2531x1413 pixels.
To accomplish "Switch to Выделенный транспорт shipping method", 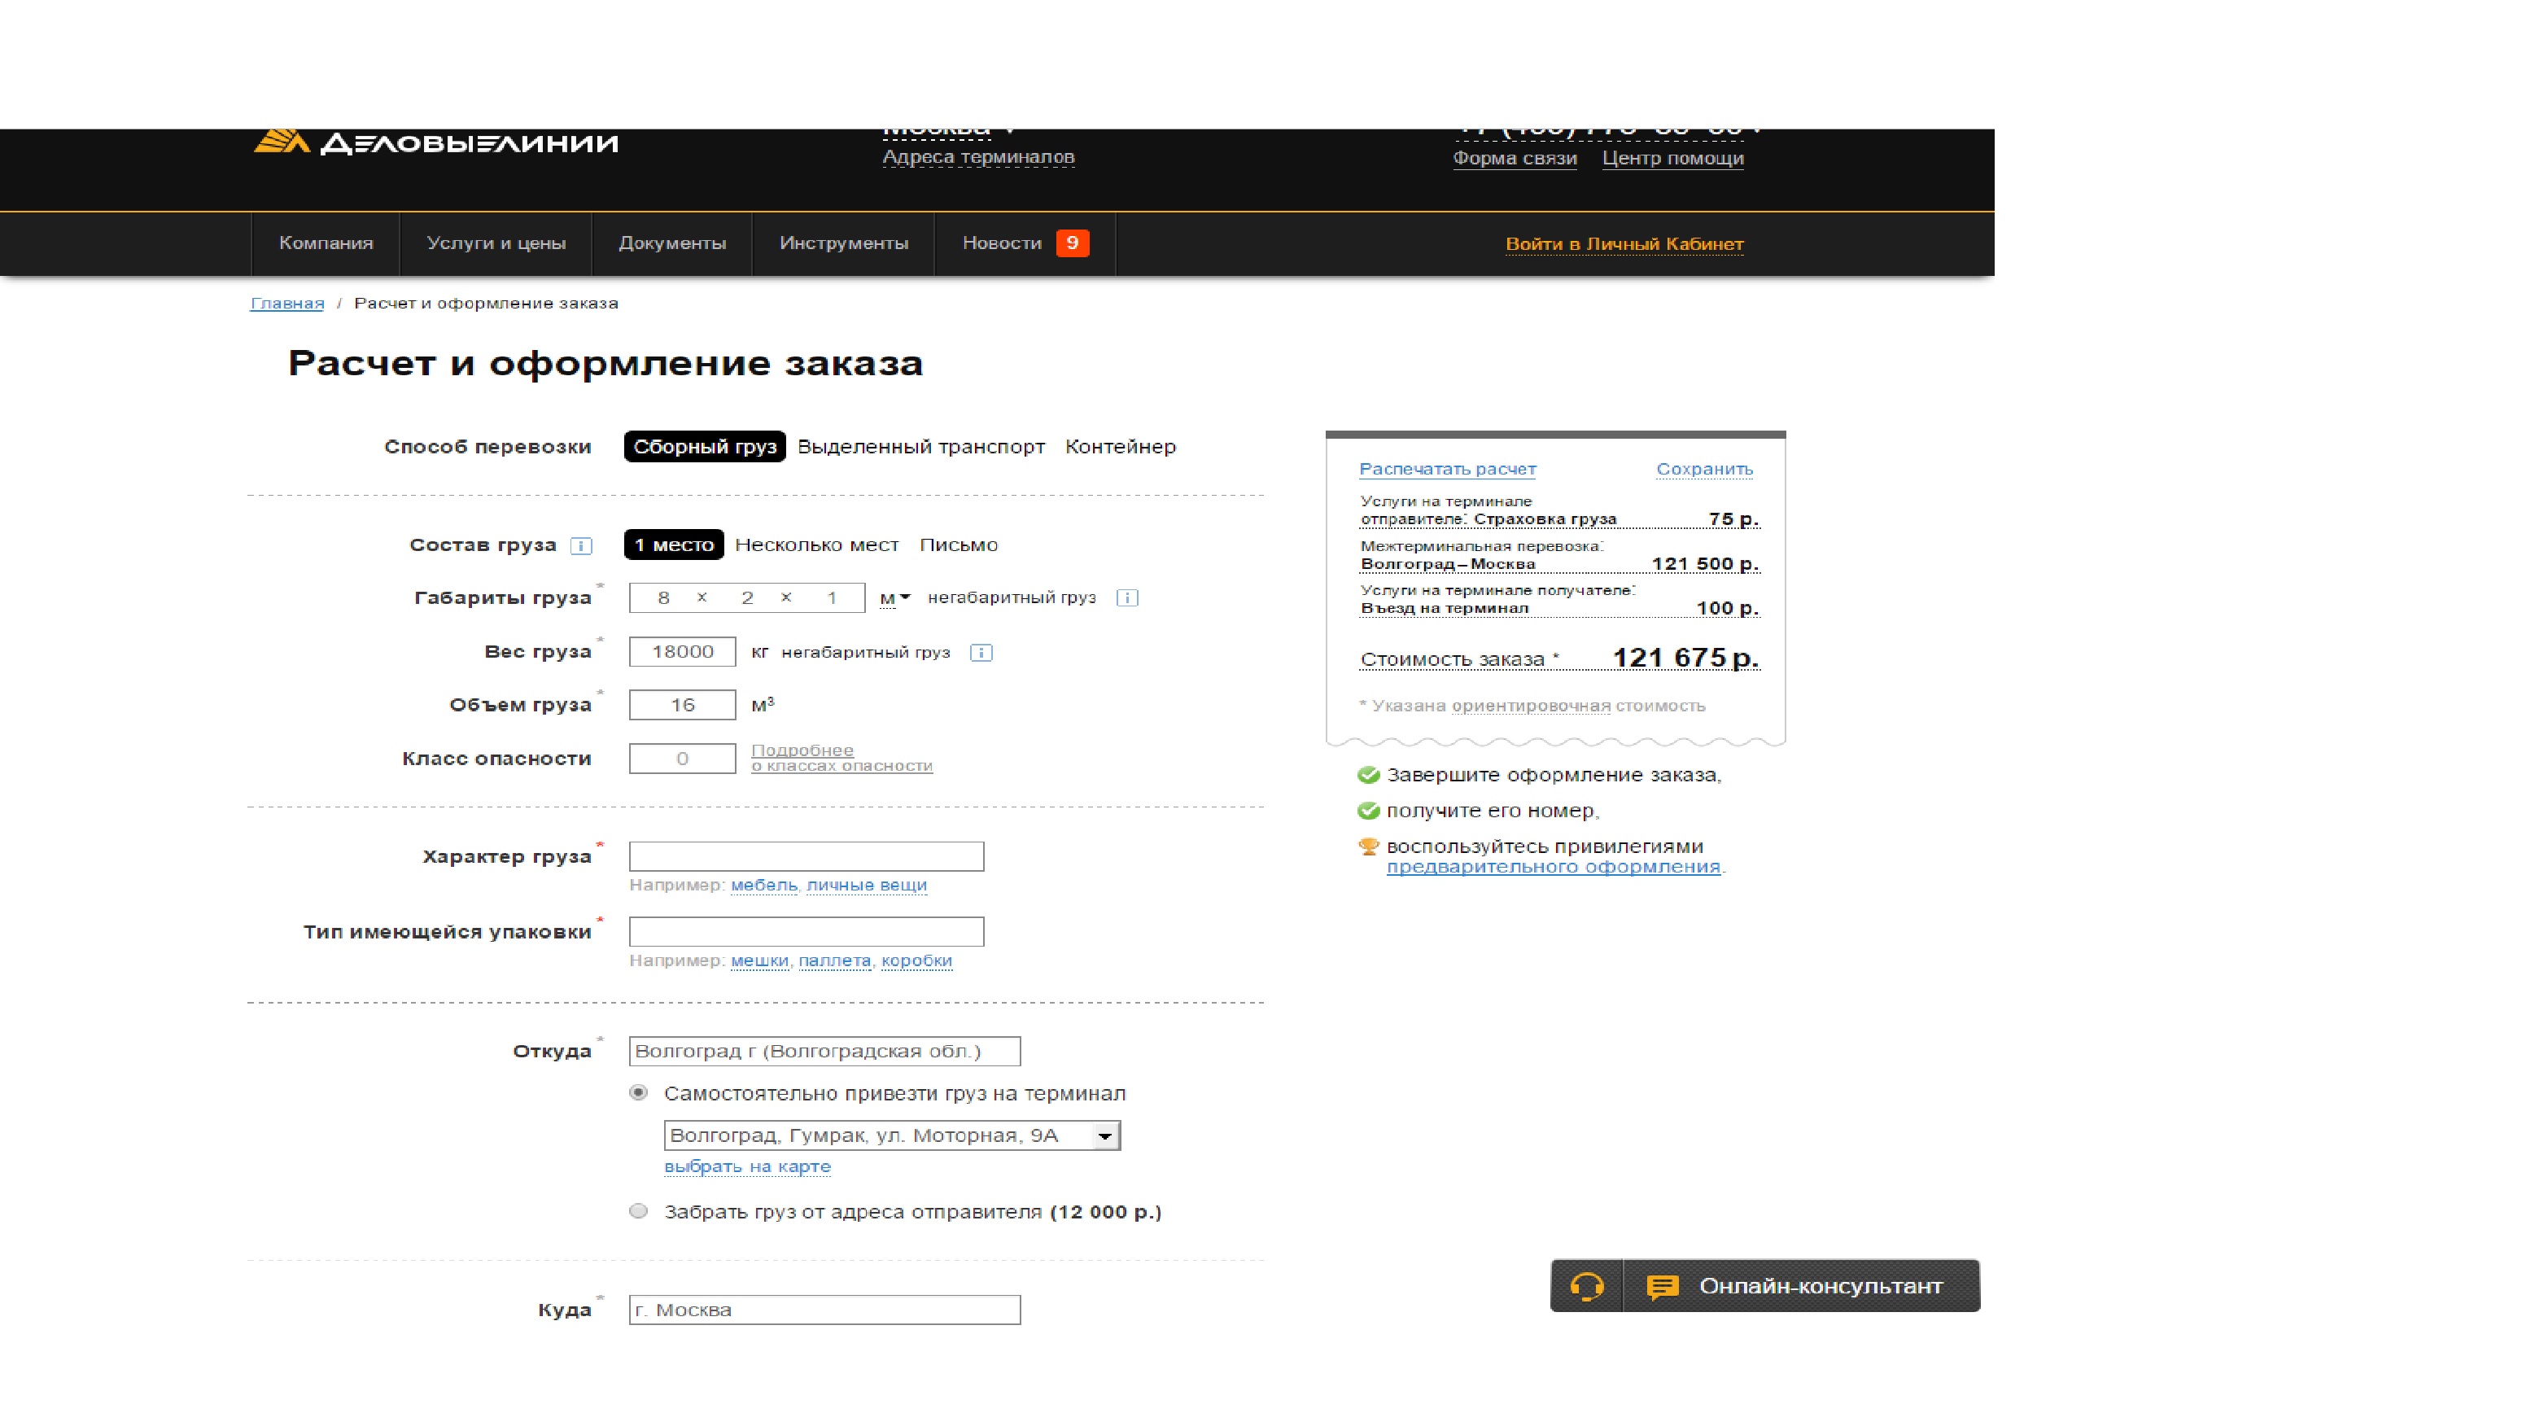I will point(920,446).
